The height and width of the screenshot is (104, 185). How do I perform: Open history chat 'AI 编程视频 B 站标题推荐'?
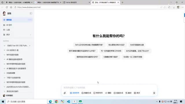[17, 68]
